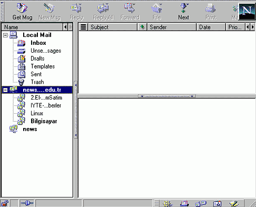Click the Inbox folder icon
Image resolution: width=256 pixels, height=207 pixels.
tap(22, 43)
